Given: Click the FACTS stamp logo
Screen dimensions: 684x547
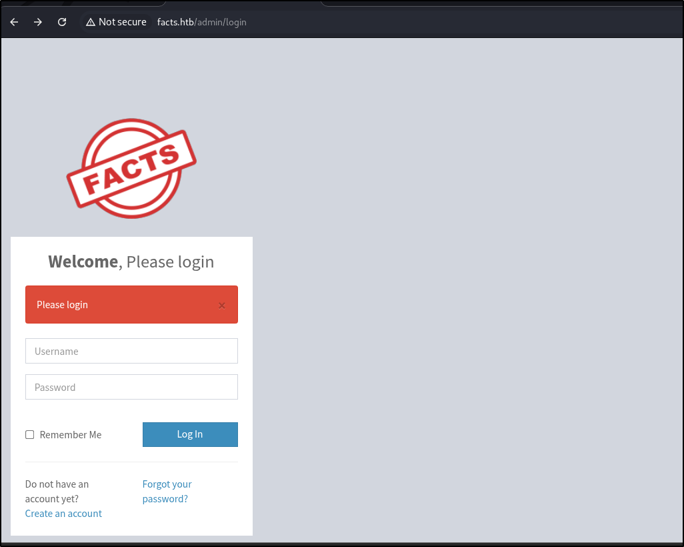Looking at the screenshot, I should tap(131, 168).
